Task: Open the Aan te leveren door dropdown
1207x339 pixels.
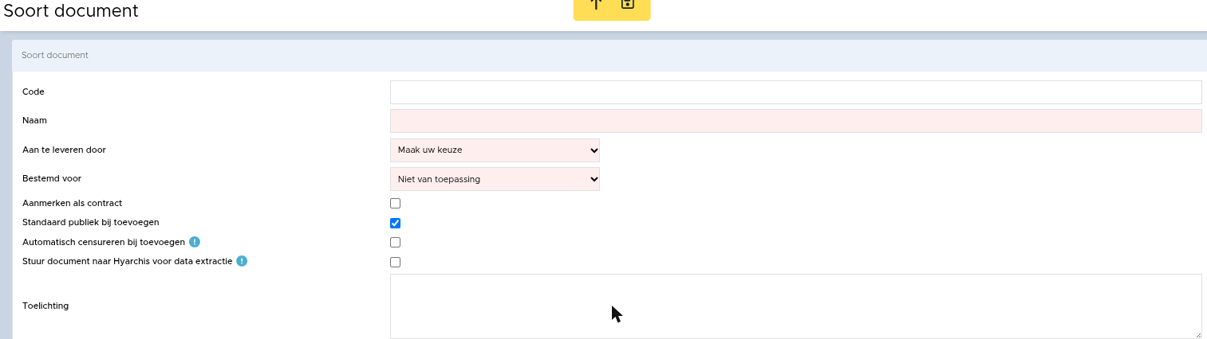Action: click(x=495, y=150)
